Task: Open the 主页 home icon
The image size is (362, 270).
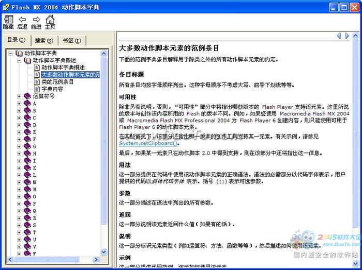Action: point(50,22)
